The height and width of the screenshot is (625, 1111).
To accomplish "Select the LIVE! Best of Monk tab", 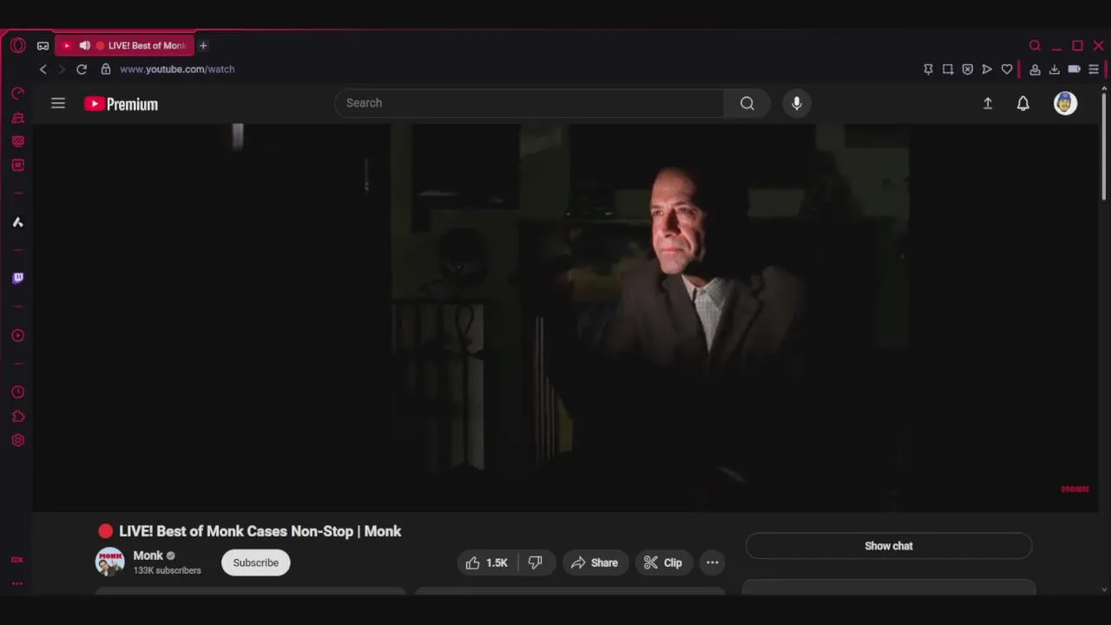I will 125,45.
